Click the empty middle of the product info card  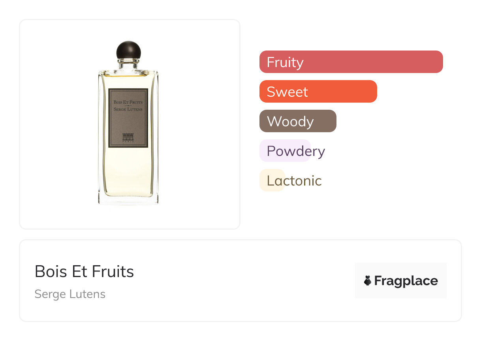point(237,281)
